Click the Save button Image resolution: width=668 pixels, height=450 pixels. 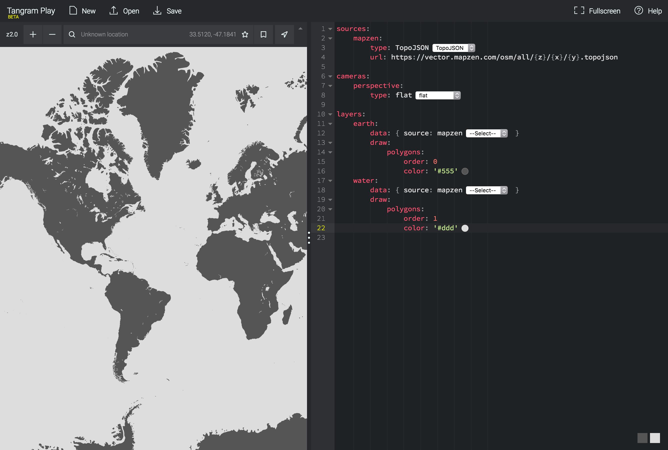pos(167,11)
